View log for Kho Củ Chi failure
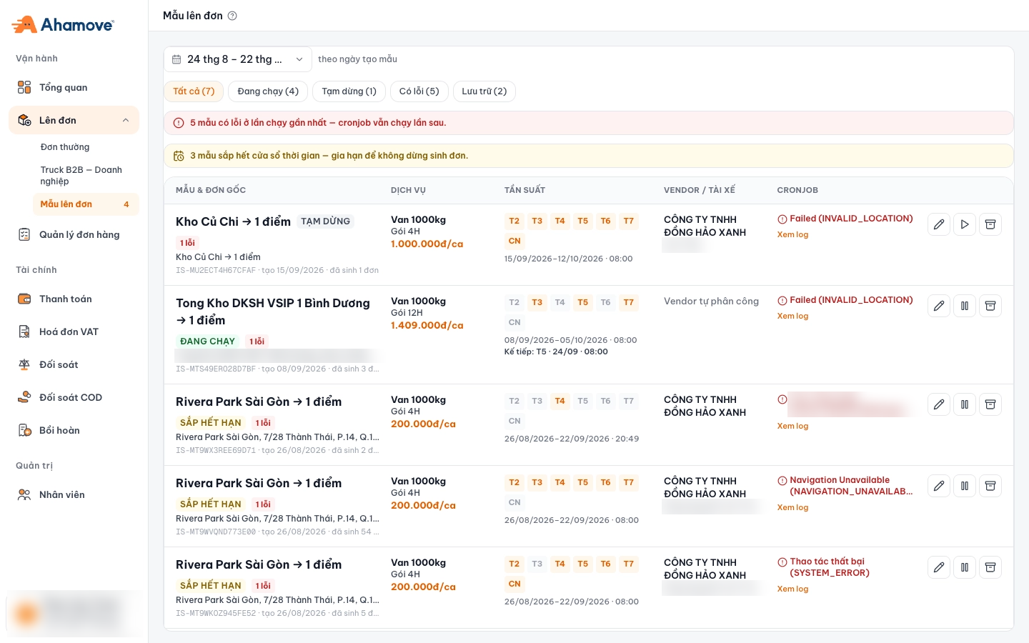This screenshot has height=643, width=1029. coord(792,234)
